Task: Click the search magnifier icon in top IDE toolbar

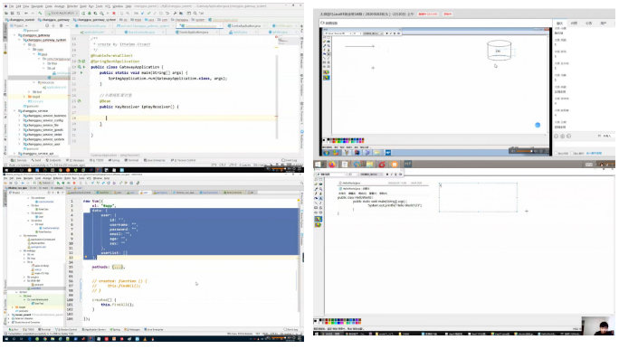Action: click(x=195, y=13)
